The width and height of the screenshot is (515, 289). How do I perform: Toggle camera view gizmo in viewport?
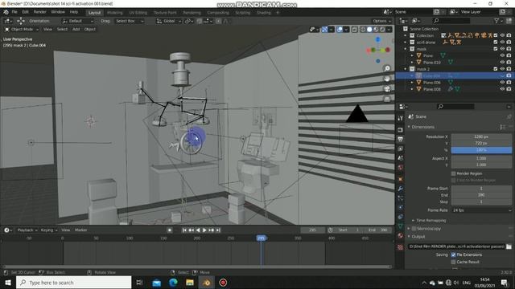coord(387,89)
